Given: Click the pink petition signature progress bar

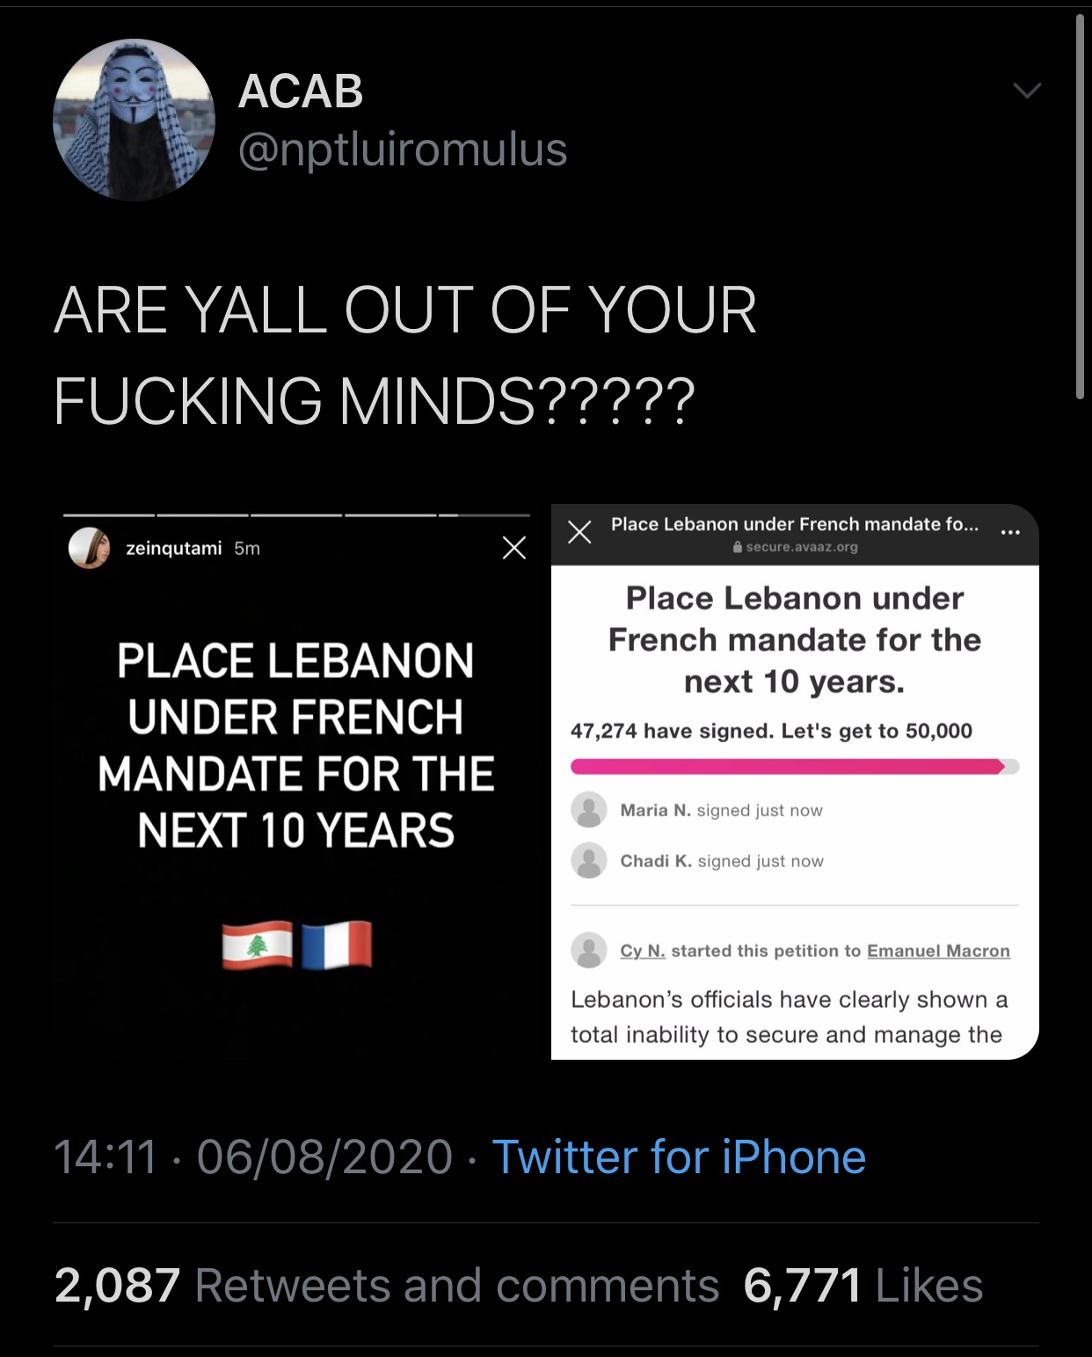Looking at the screenshot, I should coord(787,767).
